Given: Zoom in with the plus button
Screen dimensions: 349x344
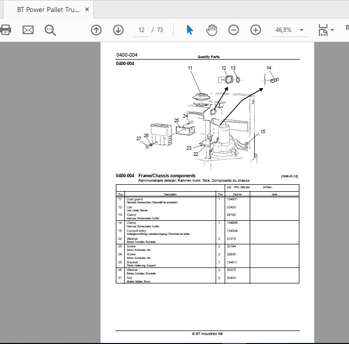Looking at the screenshot, I should click(x=256, y=30).
